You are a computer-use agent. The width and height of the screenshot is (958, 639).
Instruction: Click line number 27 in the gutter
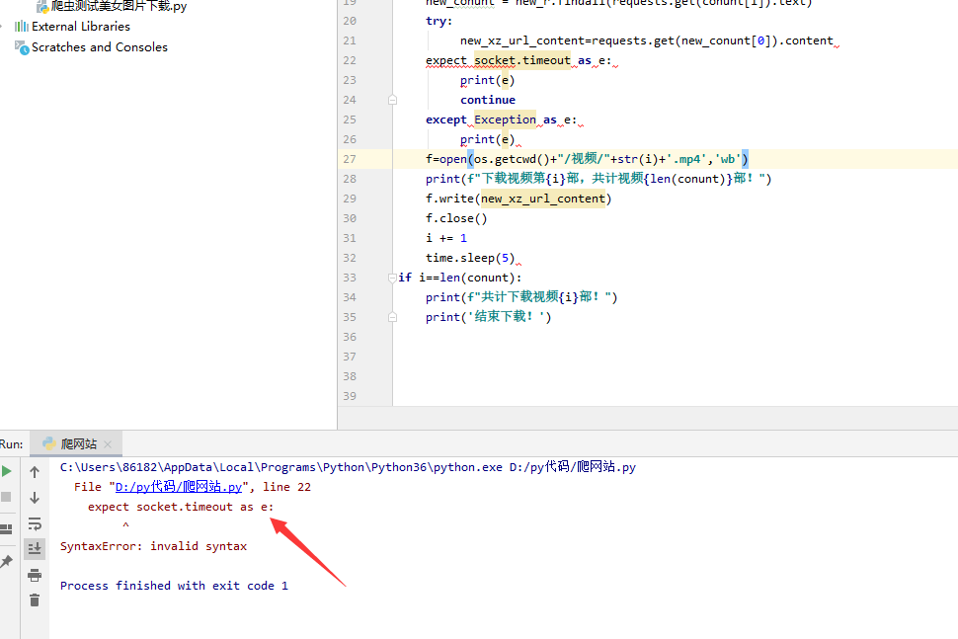pyautogui.click(x=350, y=159)
